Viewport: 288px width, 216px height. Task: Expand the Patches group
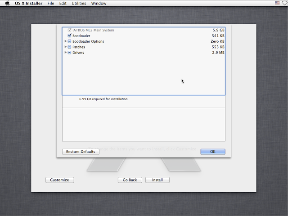[x=66, y=47]
